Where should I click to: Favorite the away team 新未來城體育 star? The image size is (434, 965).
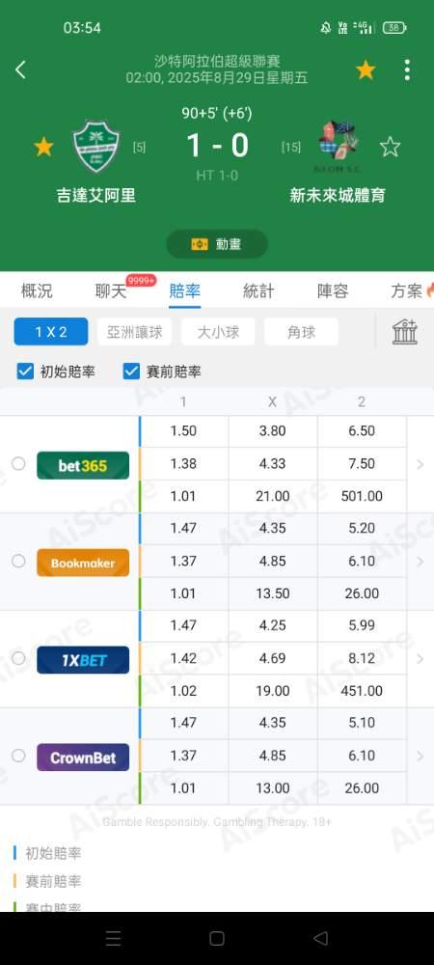click(x=390, y=147)
